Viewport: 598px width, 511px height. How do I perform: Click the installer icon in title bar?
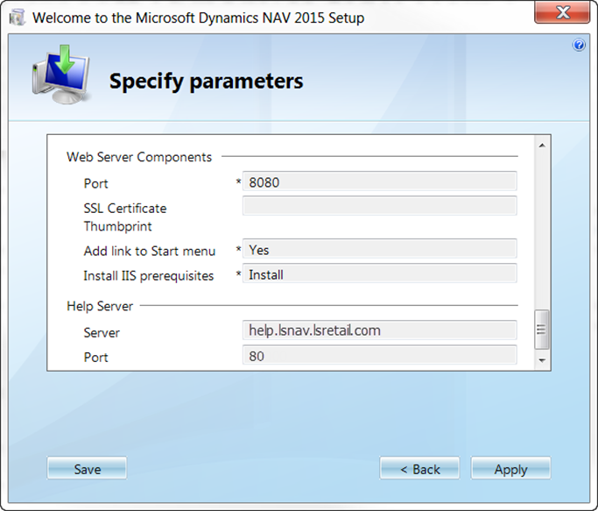(17, 18)
